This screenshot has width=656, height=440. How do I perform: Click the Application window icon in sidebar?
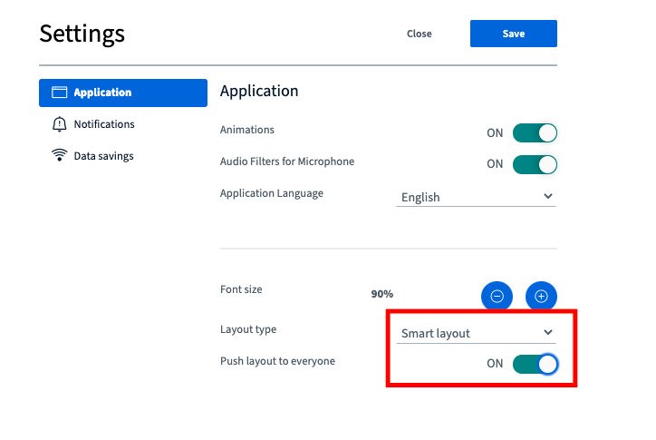(x=60, y=93)
